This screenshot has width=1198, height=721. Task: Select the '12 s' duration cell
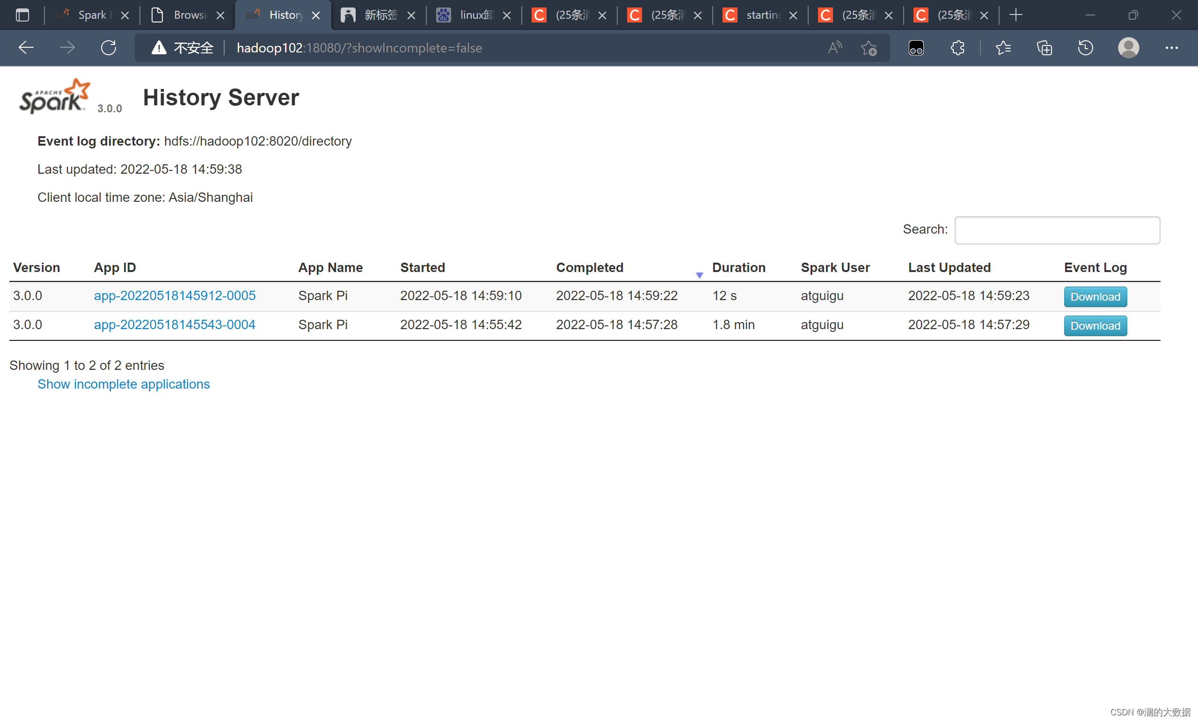(724, 296)
